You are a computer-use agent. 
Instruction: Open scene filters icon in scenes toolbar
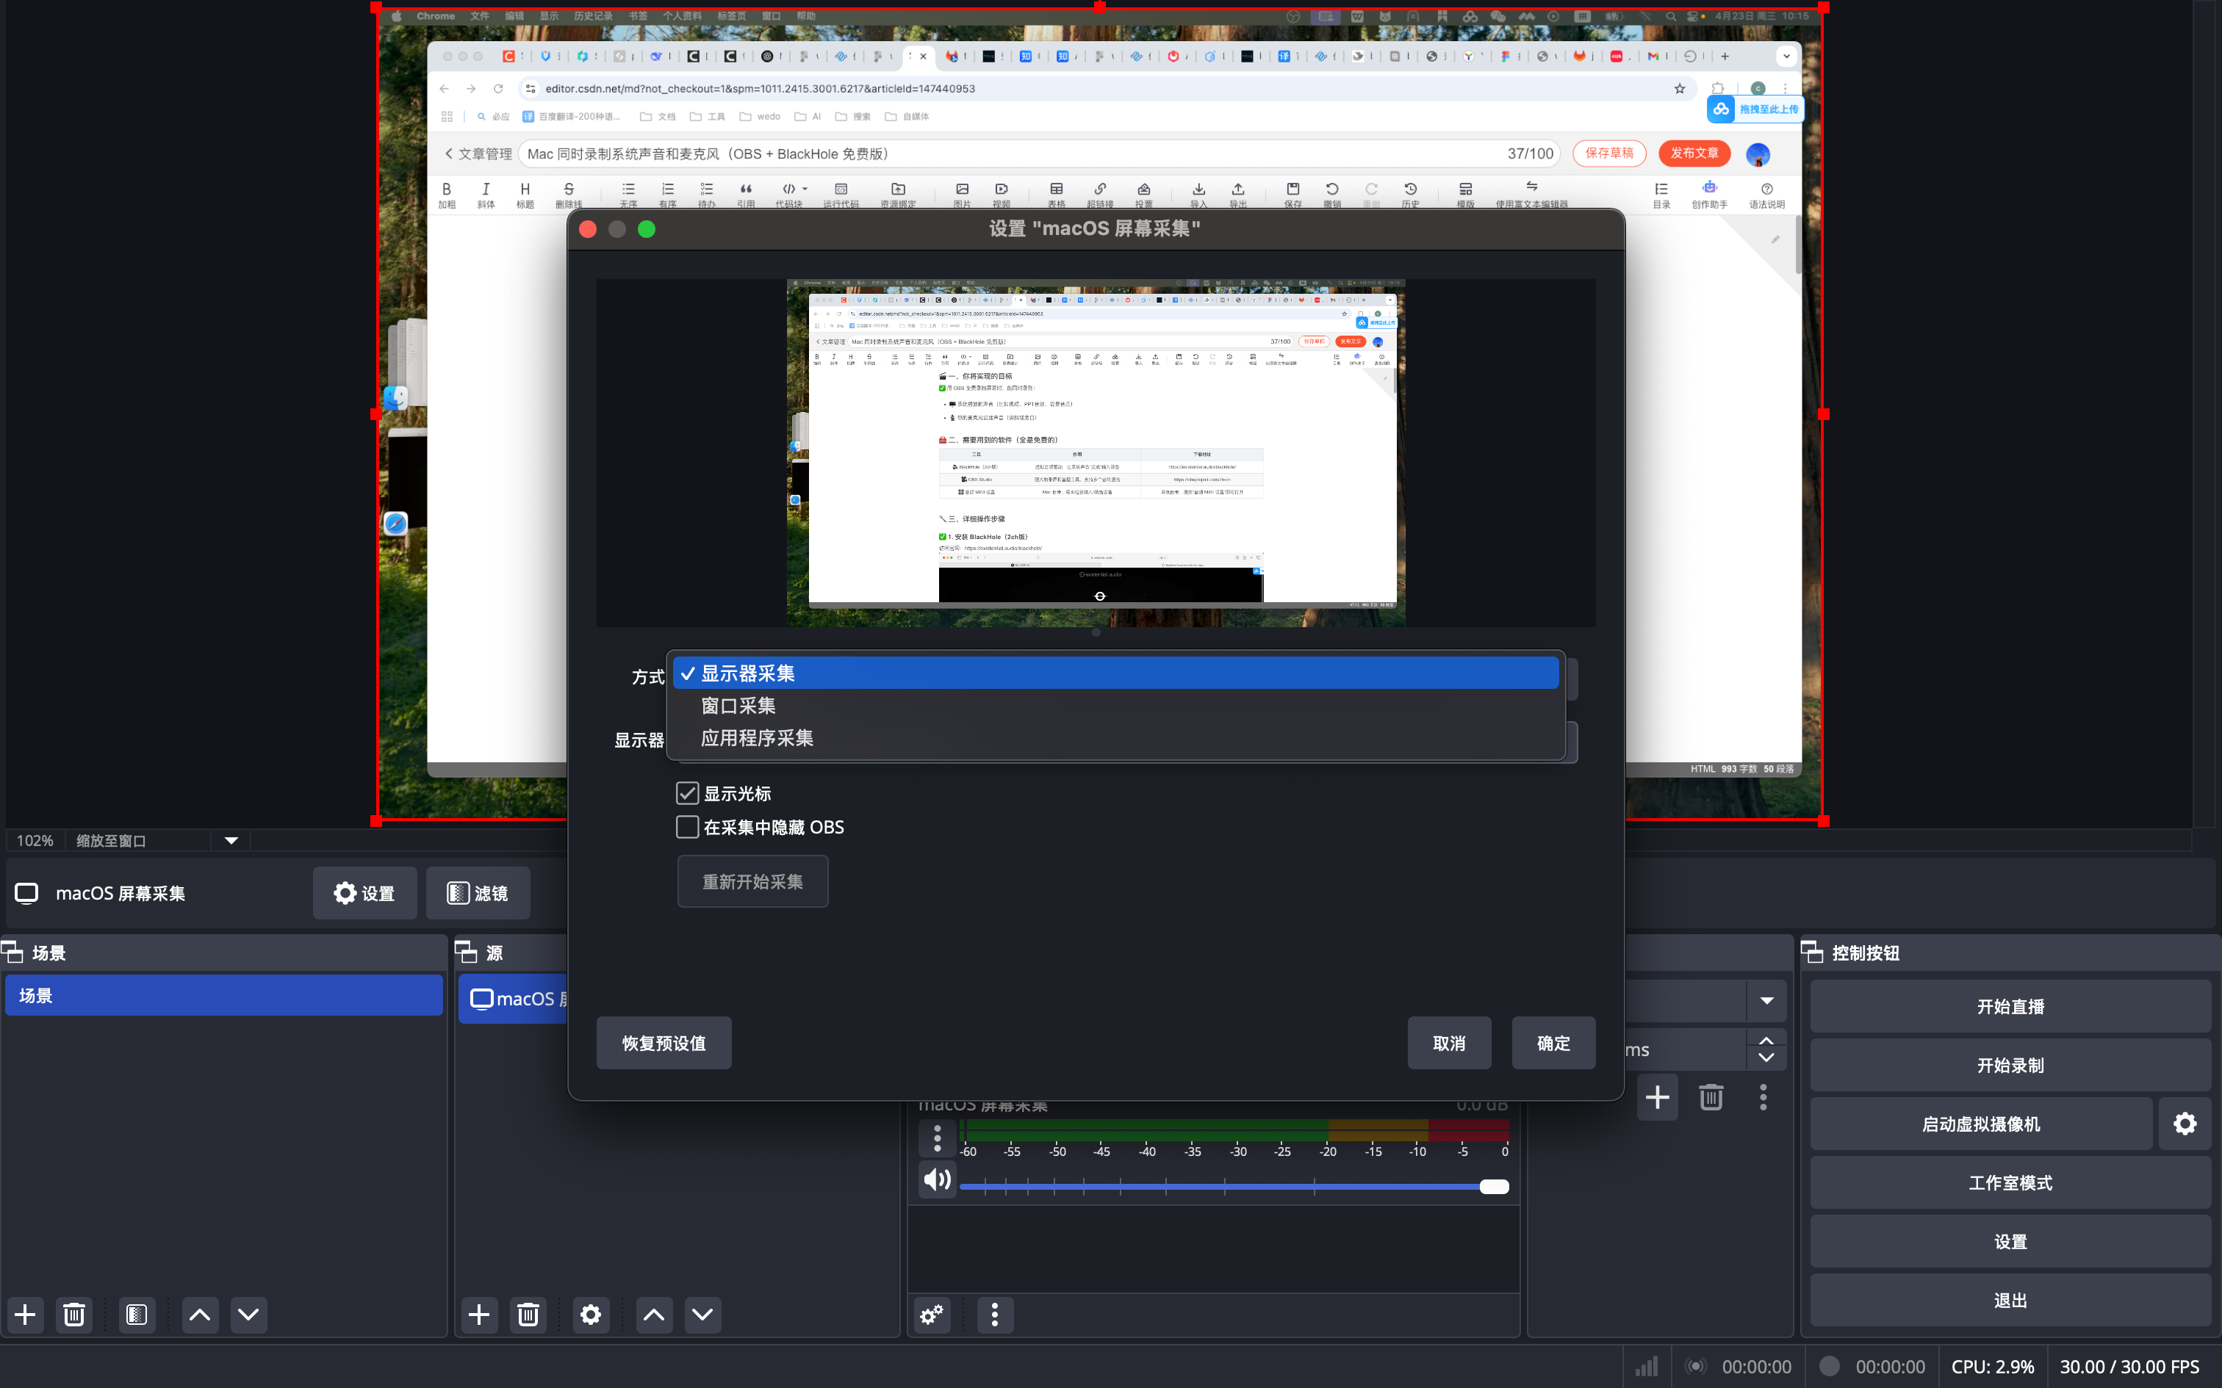[137, 1315]
